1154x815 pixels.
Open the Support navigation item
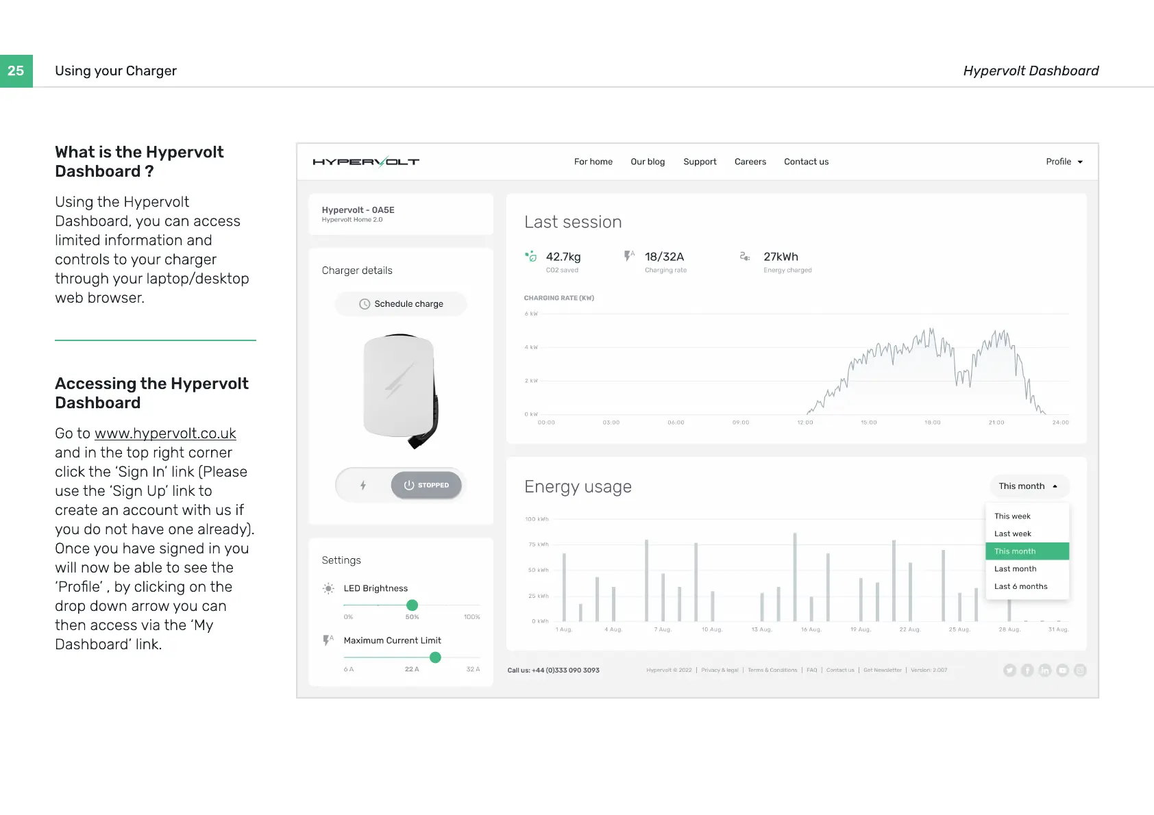tap(700, 162)
